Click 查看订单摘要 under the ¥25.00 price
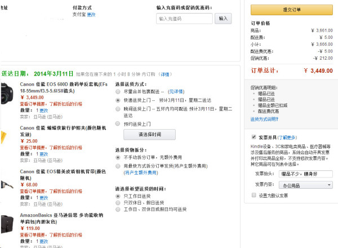338x248 pixels. (x=51, y=148)
